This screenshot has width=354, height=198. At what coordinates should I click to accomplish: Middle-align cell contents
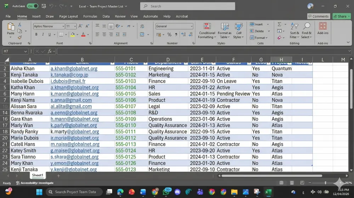pyautogui.click(x=104, y=26)
